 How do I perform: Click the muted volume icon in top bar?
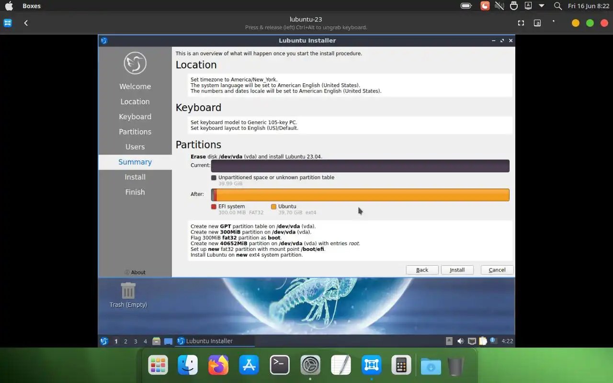click(499, 6)
